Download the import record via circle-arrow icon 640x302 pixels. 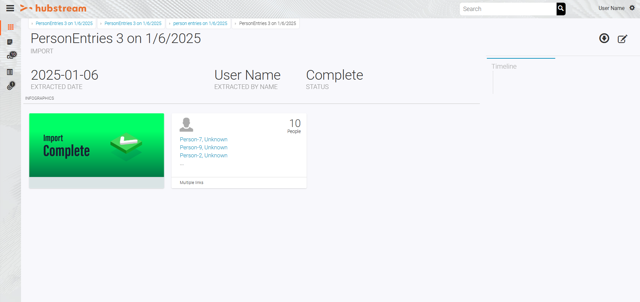(x=604, y=39)
